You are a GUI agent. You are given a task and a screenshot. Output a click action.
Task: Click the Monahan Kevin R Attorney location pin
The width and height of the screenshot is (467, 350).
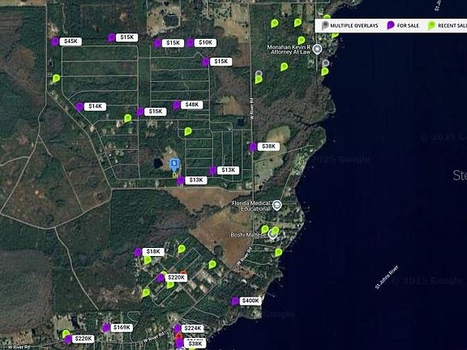pyautogui.click(x=318, y=49)
